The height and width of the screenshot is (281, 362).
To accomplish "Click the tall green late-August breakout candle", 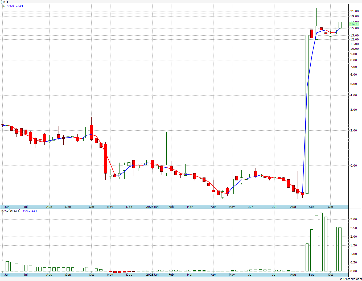I will point(307,114).
